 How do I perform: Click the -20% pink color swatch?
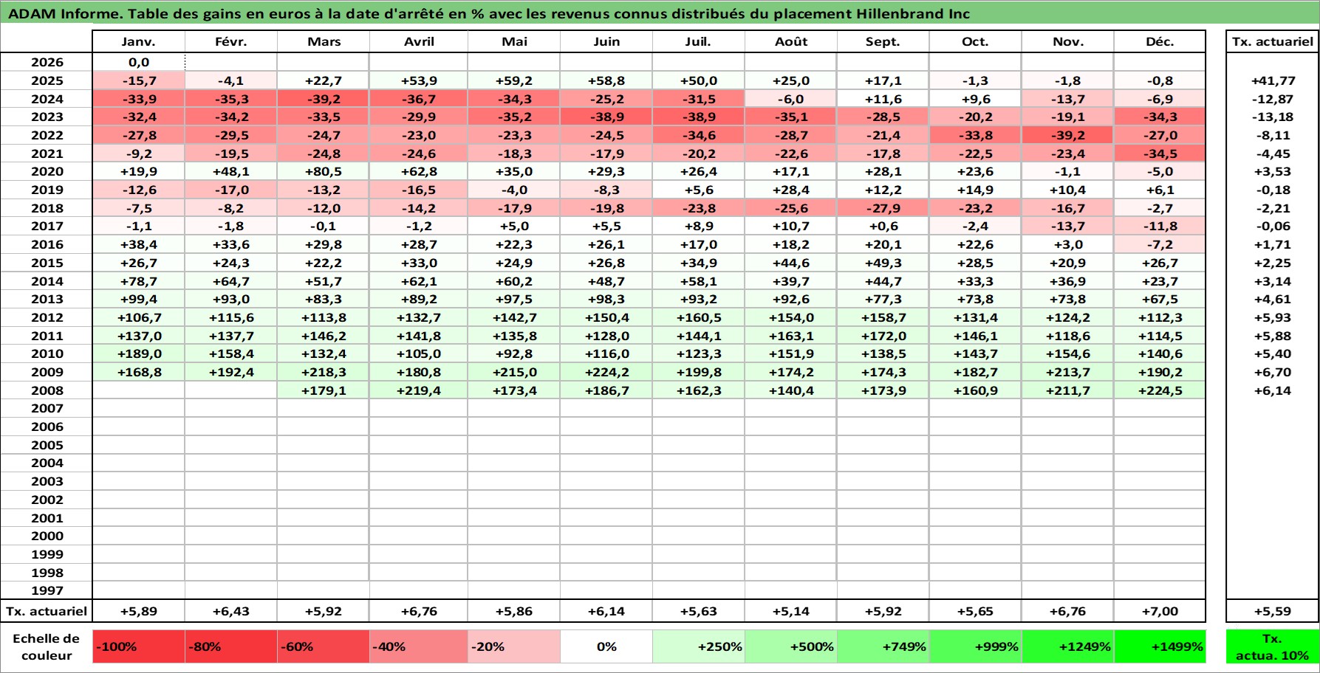coord(514,646)
